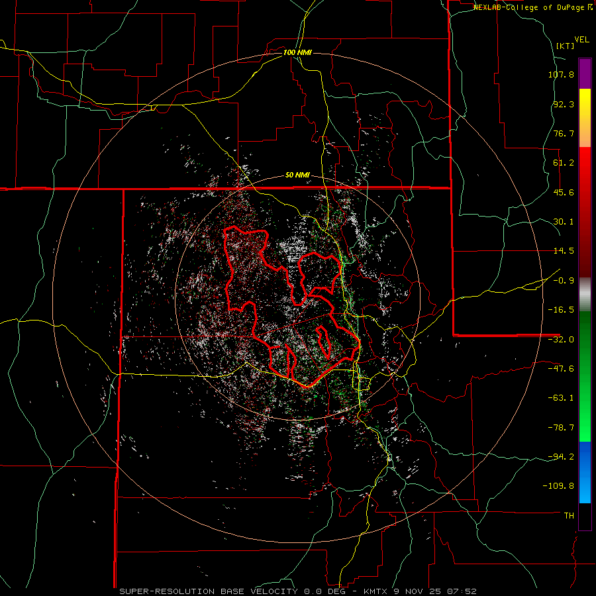Click the gray near-zero segment of the velocity scale
This screenshot has height=596, width=596.
[585, 295]
